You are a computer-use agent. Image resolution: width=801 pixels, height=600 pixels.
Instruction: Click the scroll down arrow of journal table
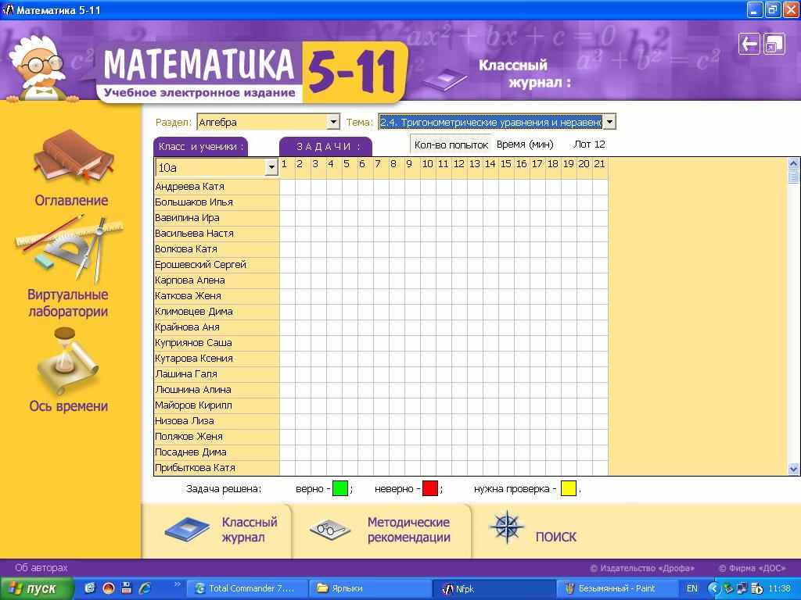793,469
